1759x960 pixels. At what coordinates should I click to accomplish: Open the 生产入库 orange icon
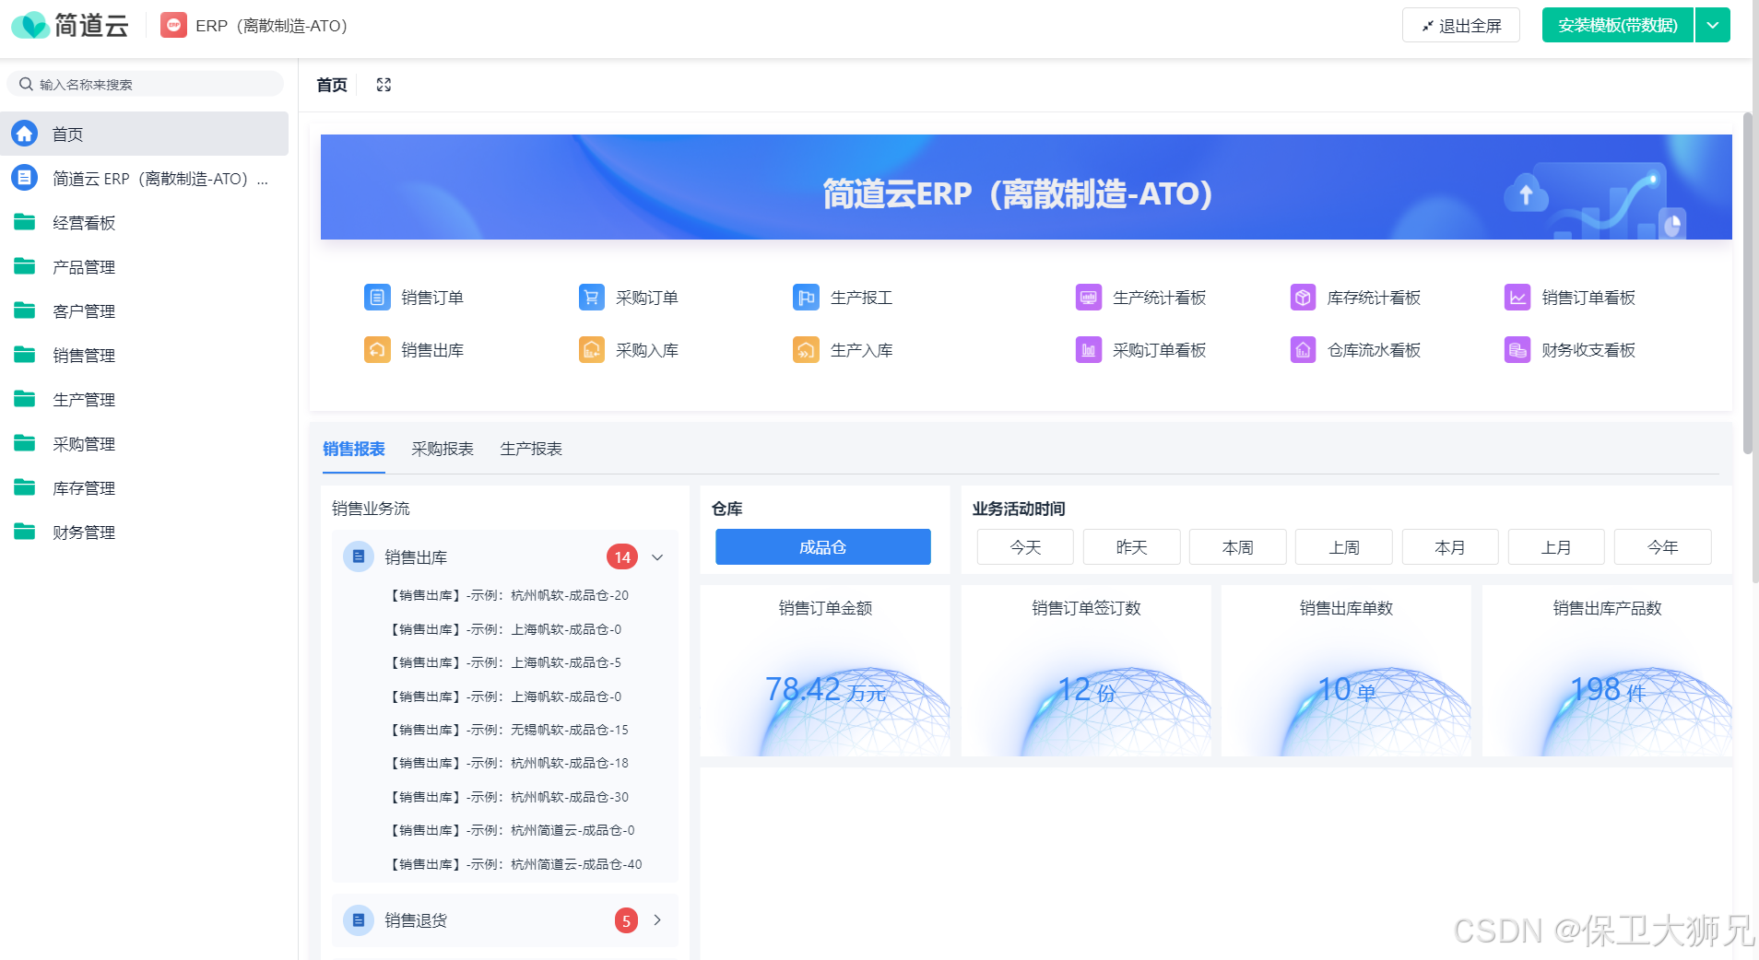point(806,350)
